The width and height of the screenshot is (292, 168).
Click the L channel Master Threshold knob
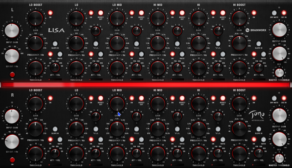tap(279, 73)
